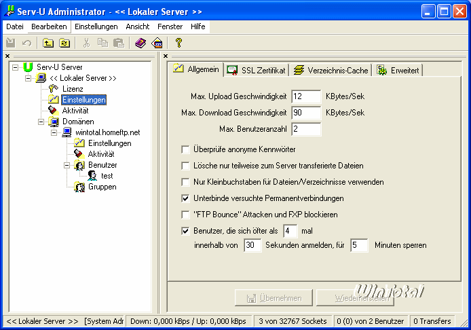Screen dimensions: 471x330
Task: Click the domain Aktivität icon
Action: [x=79, y=154]
